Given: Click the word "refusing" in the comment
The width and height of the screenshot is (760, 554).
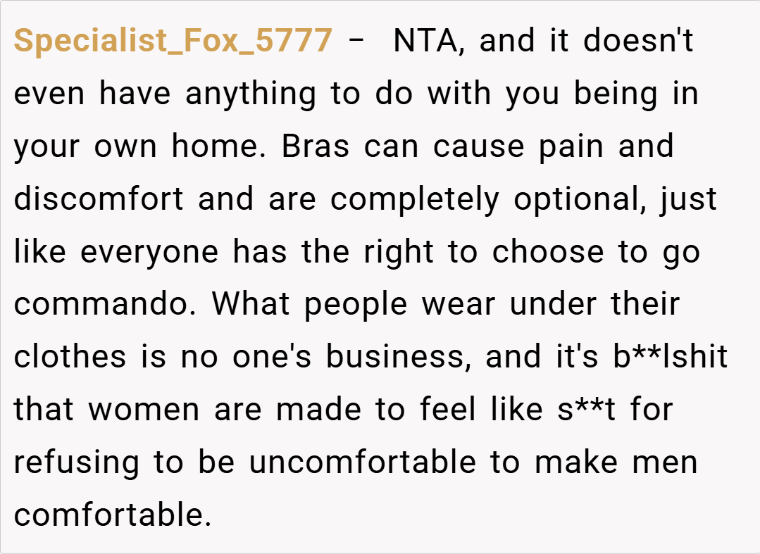Looking at the screenshot, I should [x=76, y=462].
